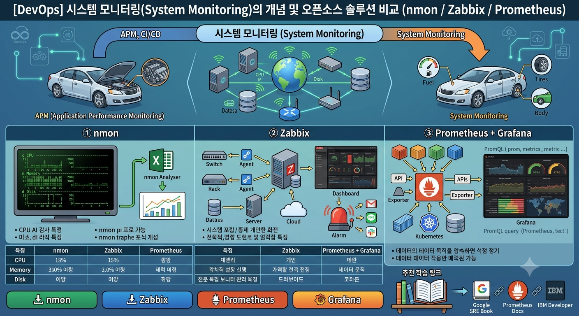579x316 pixels.
Task: Select the Rack device icon
Action: point(214,180)
